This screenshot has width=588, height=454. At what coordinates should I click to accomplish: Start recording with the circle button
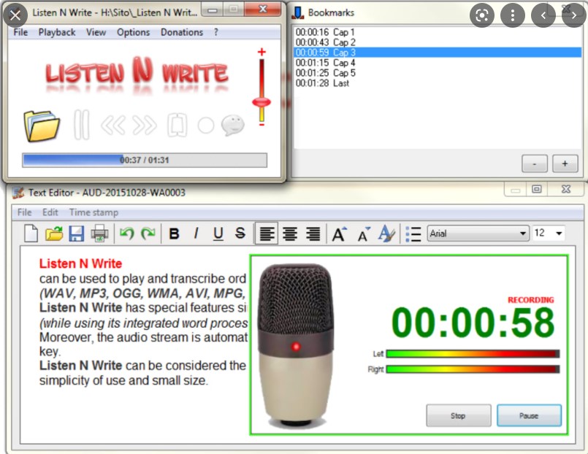[x=206, y=126]
